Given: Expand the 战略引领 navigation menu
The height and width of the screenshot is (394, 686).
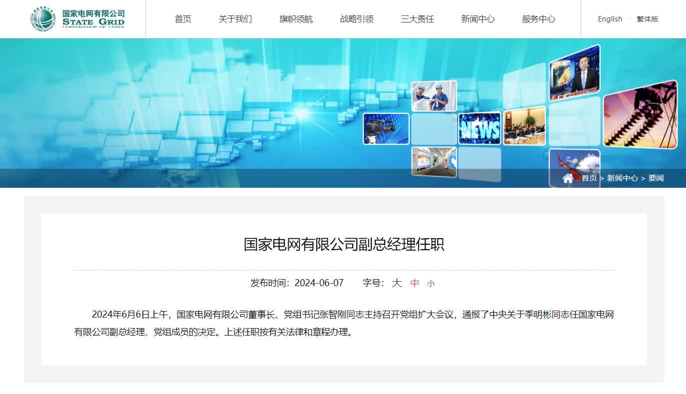Looking at the screenshot, I should 357,19.
